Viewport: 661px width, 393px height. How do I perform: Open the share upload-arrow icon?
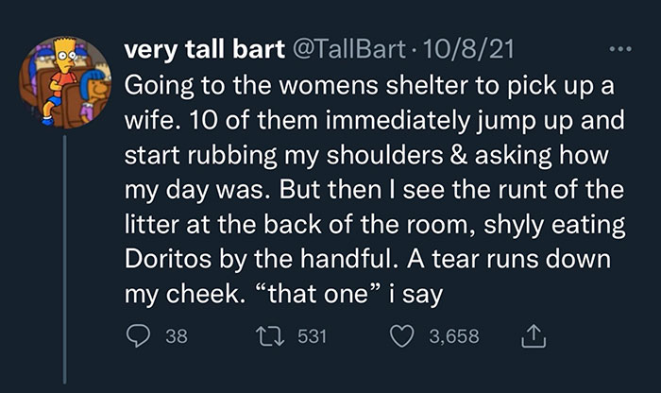pos(534,336)
